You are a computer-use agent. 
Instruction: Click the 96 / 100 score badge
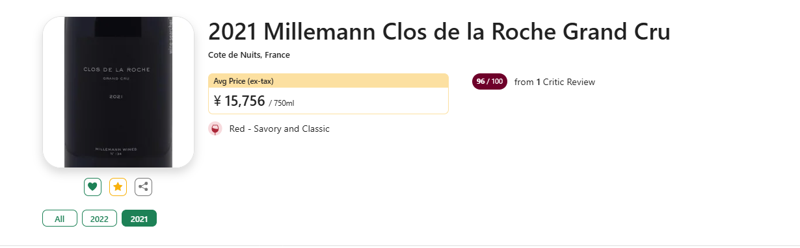coord(490,82)
